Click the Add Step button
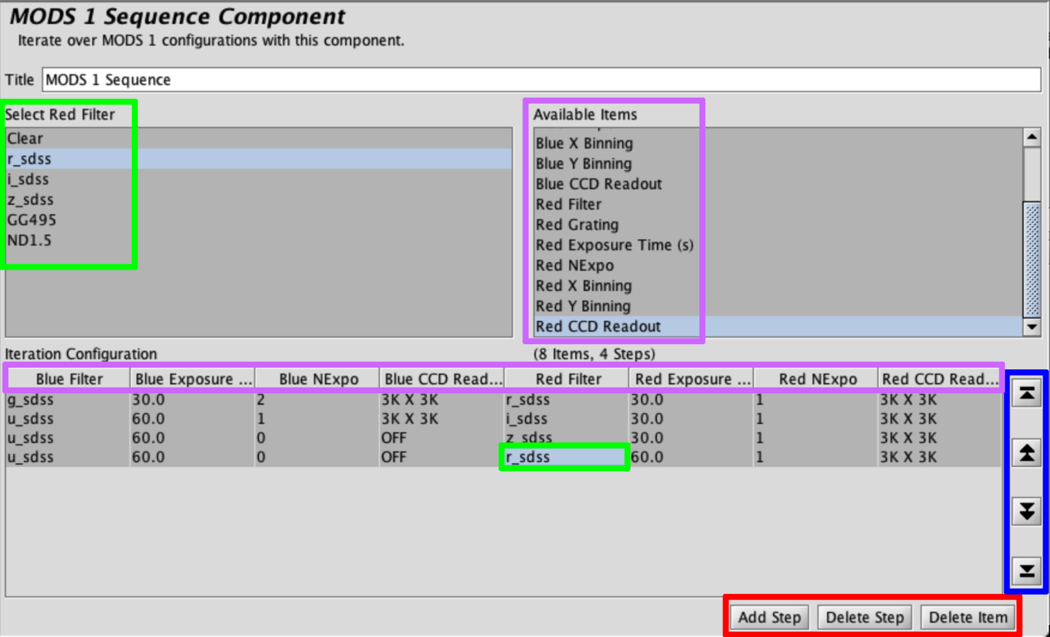This screenshot has width=1050, height=637. click(x=769, y=617)
